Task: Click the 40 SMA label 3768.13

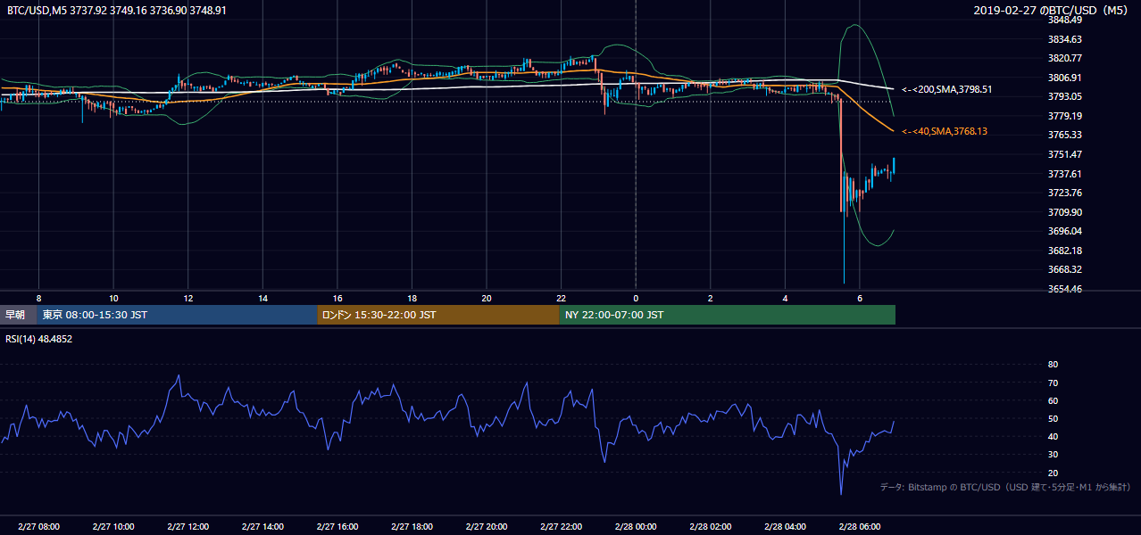Action: [945, 131]
